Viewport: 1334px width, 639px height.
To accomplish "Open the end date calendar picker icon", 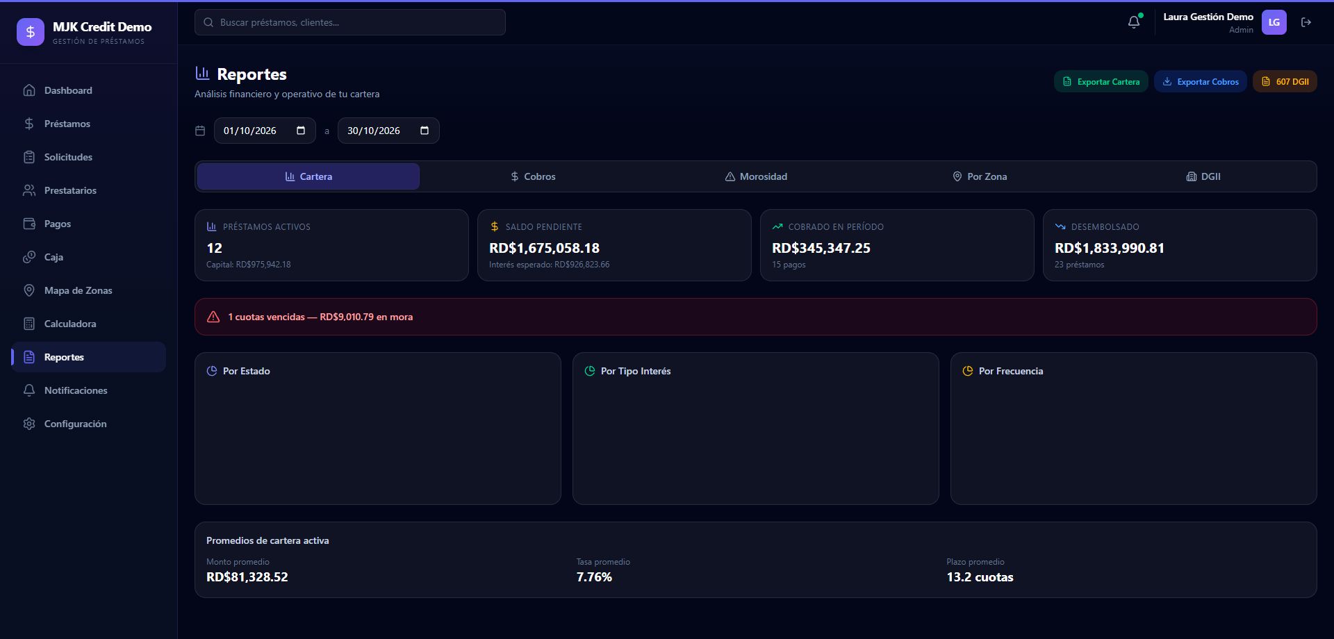I will (425, 131).
